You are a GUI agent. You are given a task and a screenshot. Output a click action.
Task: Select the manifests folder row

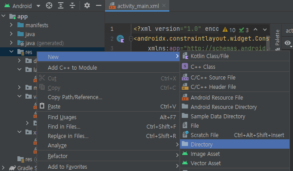pos(52,25)
